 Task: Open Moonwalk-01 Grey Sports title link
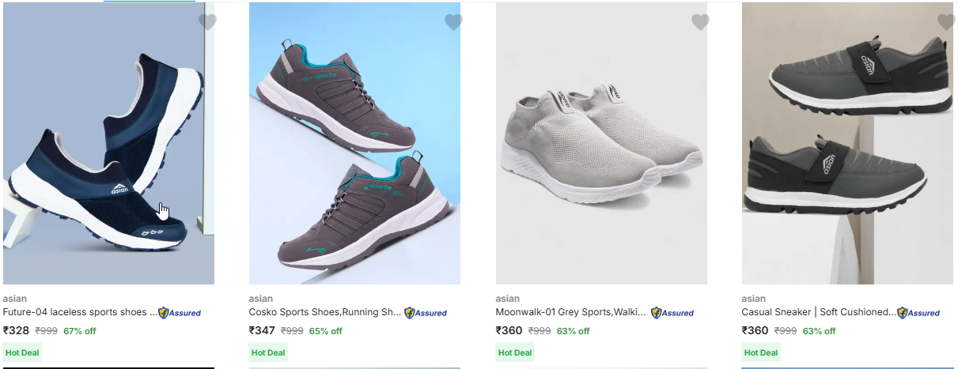(x=570, y=312)
